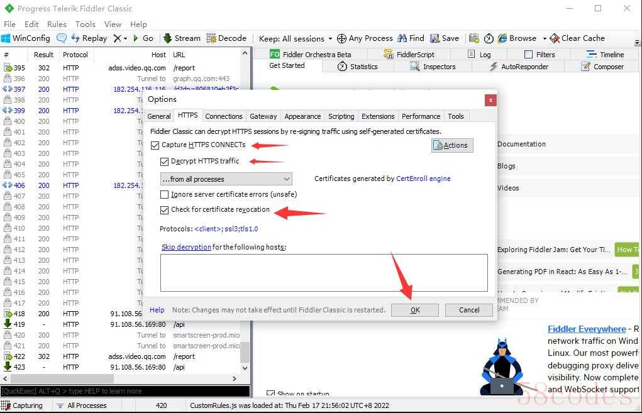Toggle Decrypt HTTPS traffic checkbox
Screen dimensions: 642x413
pos(165,162)
